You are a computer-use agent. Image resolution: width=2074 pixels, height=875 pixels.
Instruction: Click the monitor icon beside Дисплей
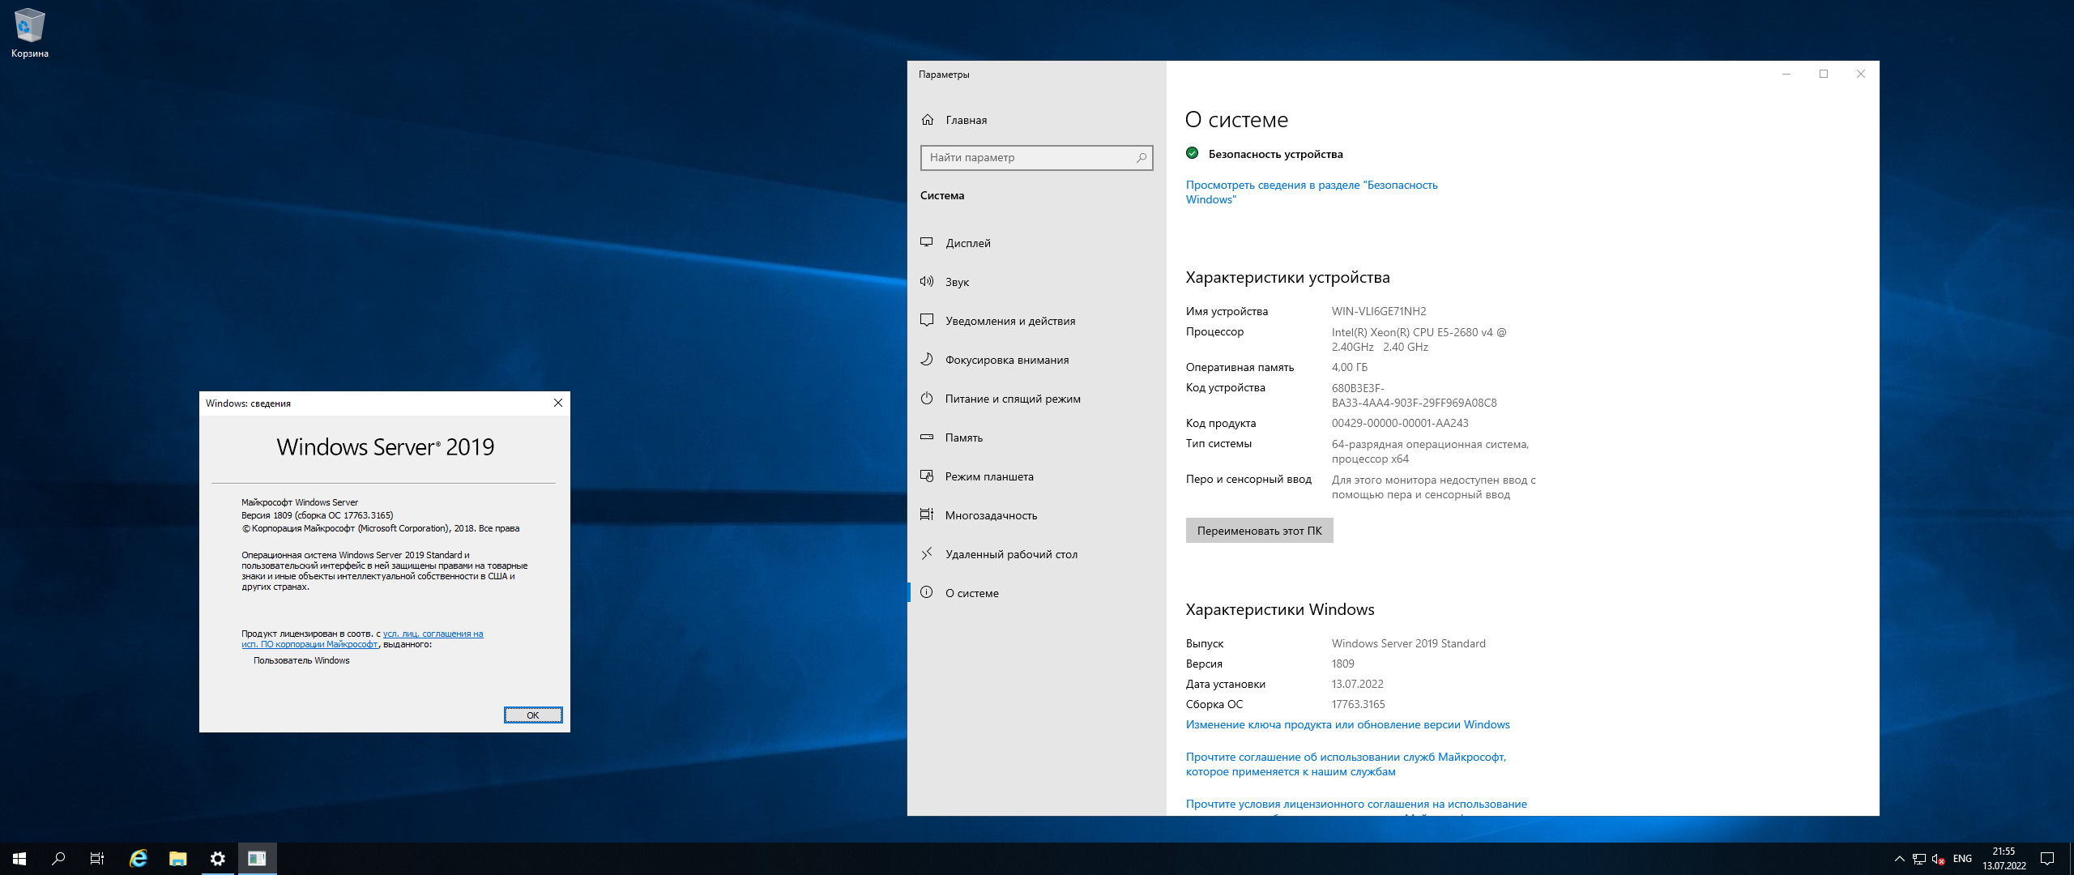(x=927, y=242)
